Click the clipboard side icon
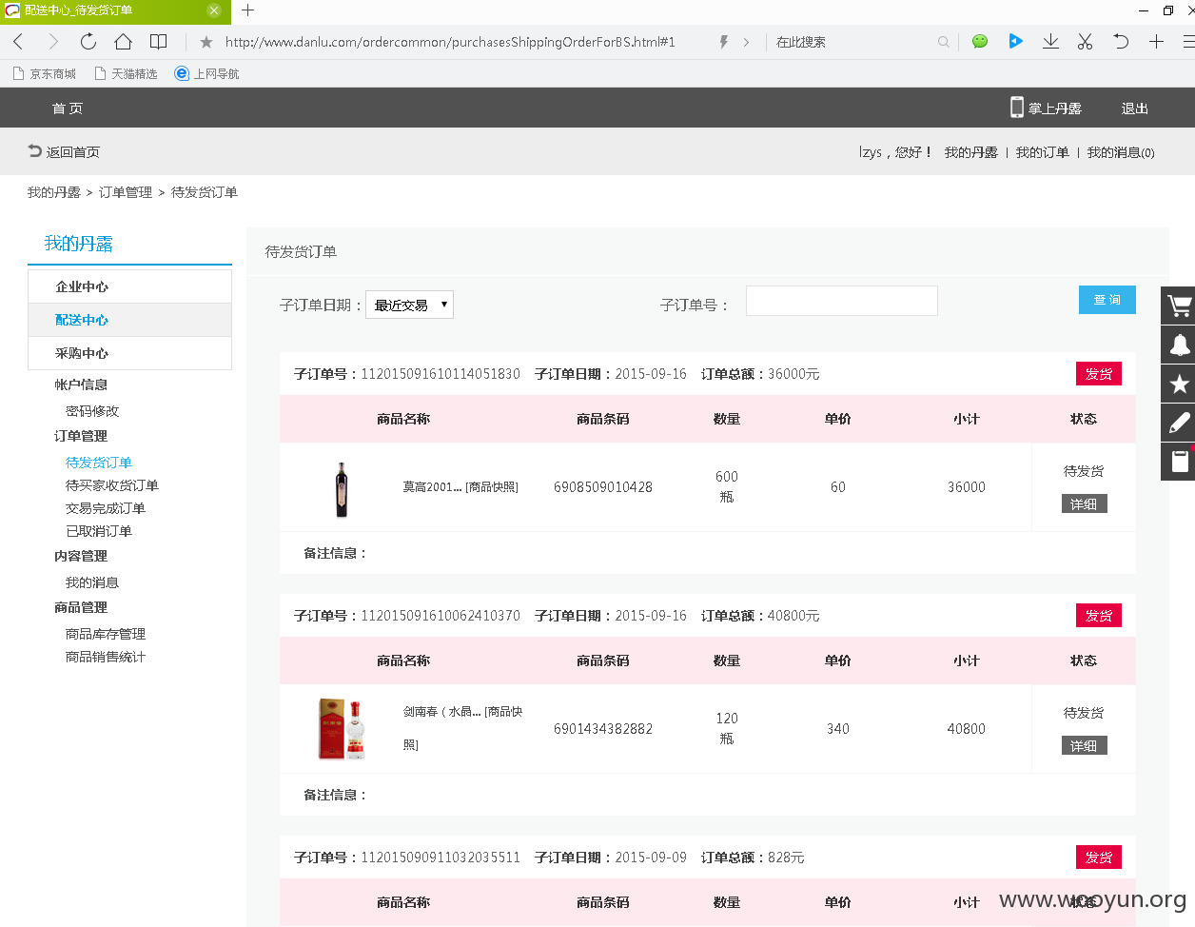 tap(1179, 462)
